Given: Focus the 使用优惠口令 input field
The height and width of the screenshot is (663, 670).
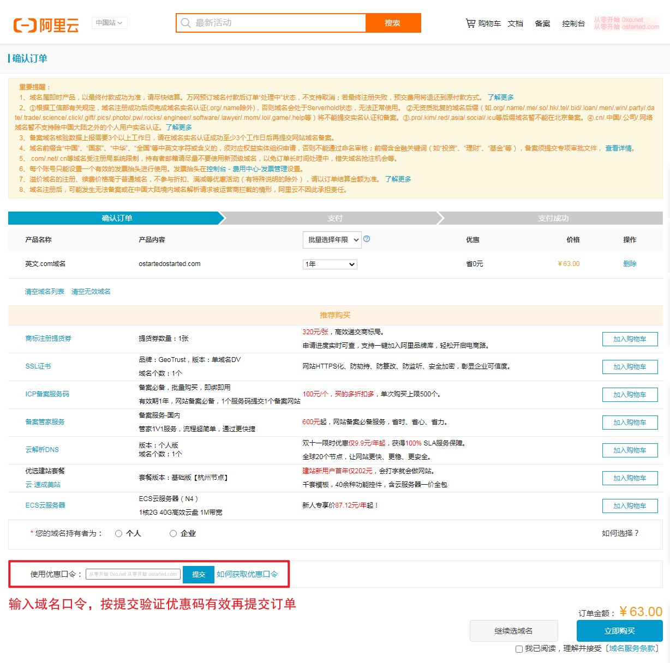Looking at the screenshot, I should [133, 574].
